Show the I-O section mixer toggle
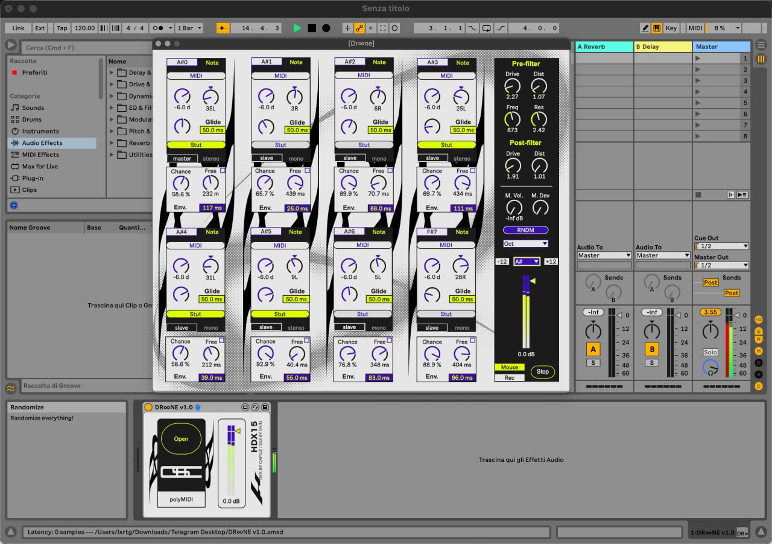The image size is (772, 544). (x=759, y=319)
